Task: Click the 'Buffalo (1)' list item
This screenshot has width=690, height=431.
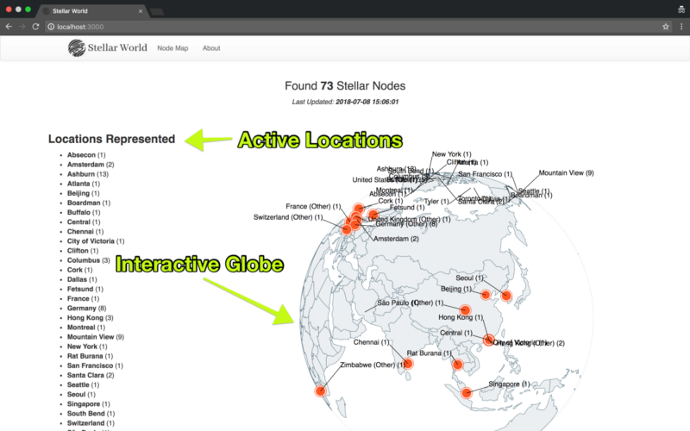Action: pyautogui.click(x=84, y=212)
